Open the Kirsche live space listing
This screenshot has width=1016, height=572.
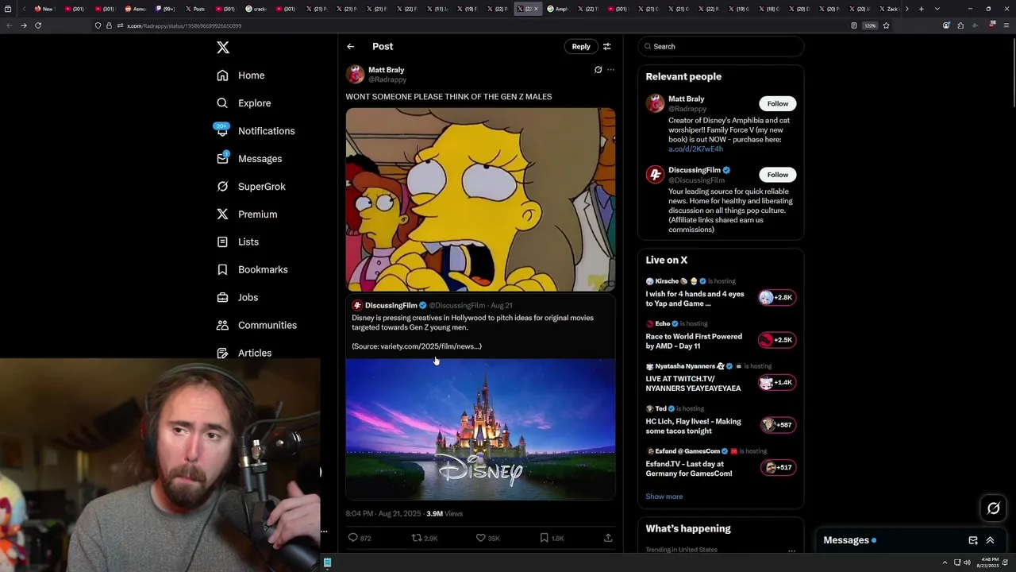coord(720,293)
